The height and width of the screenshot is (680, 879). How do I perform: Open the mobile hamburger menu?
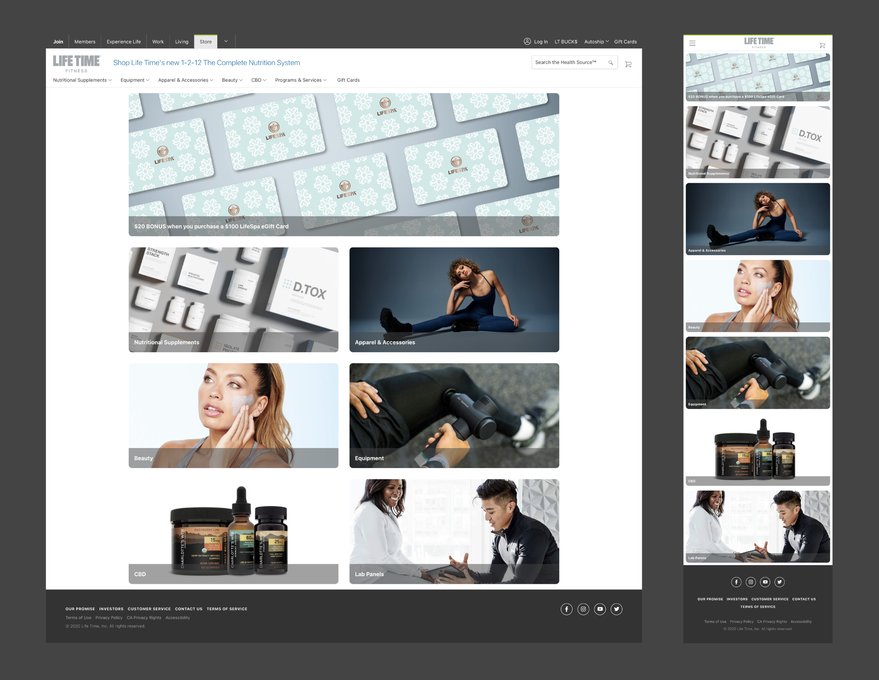[692, 43]
